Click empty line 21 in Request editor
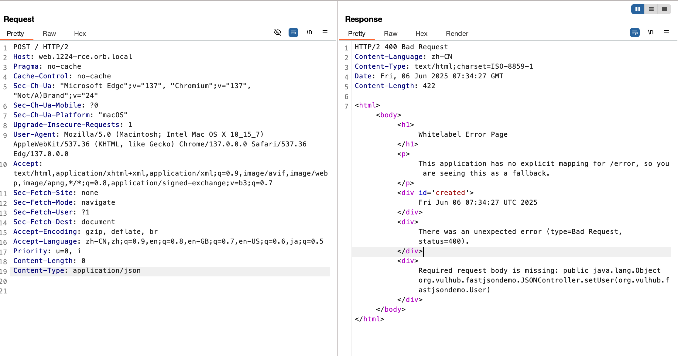 (x=170, y=291)
